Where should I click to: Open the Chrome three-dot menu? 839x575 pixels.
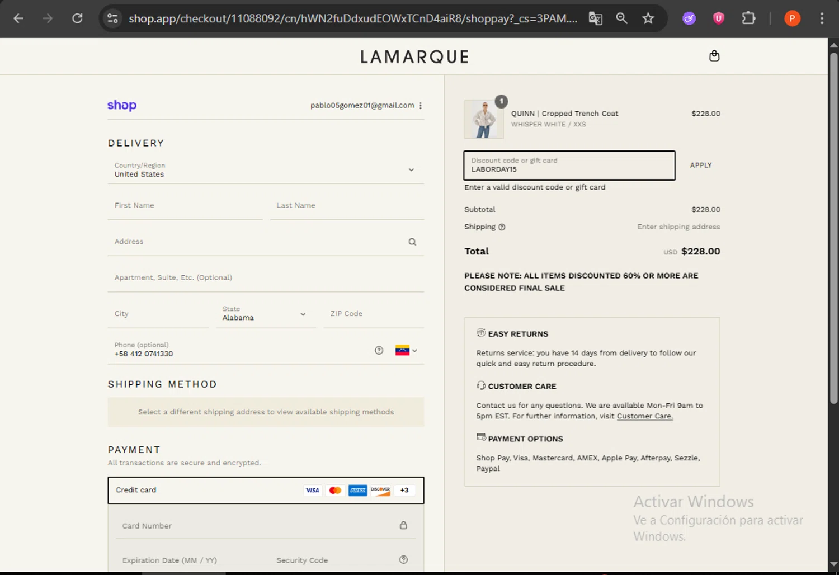pyautogui.click(x=822, y=18)
